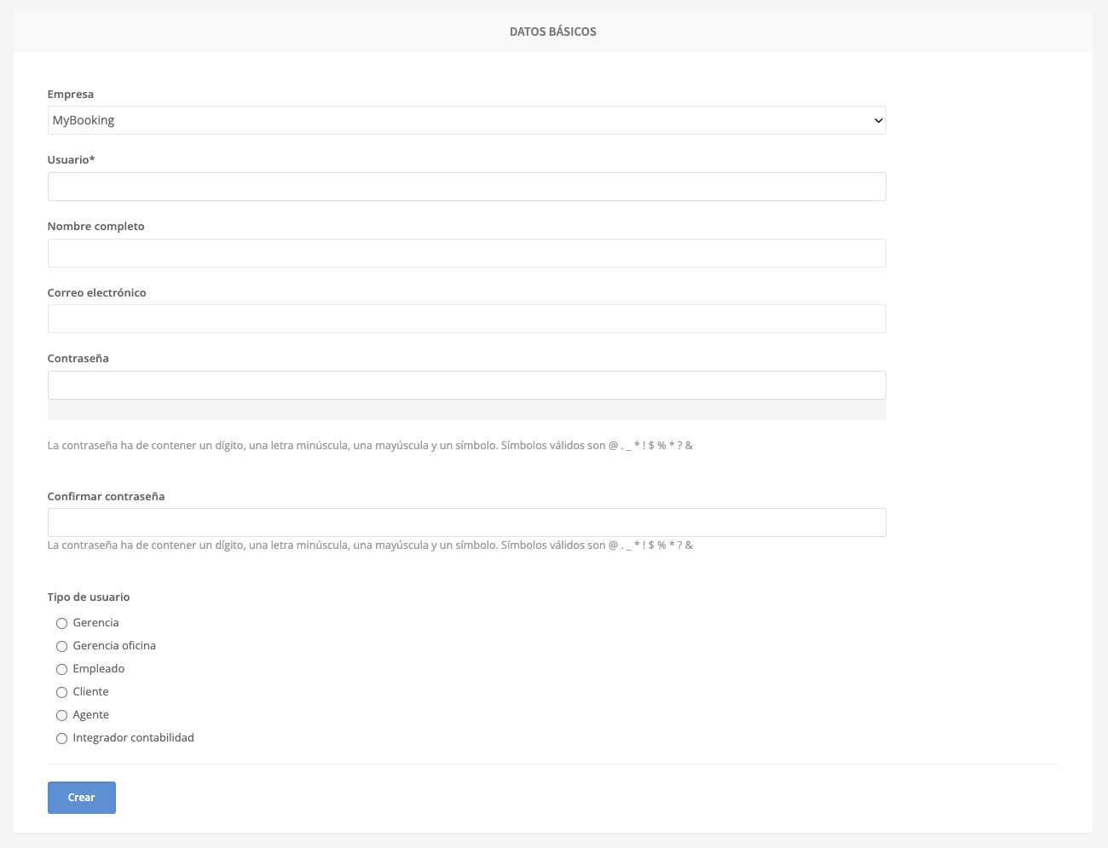Screen dimensions: 1108x848
Task: Click the Usuario input field
Action: [x=466, y=187]
